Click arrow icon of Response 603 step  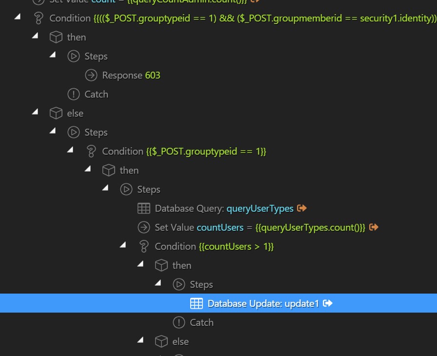pos(91,75)
